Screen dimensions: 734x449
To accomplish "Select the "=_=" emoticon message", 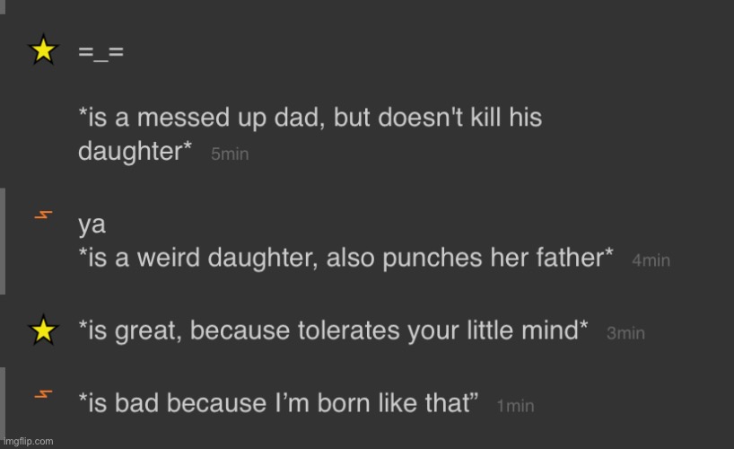I will 101,51.
